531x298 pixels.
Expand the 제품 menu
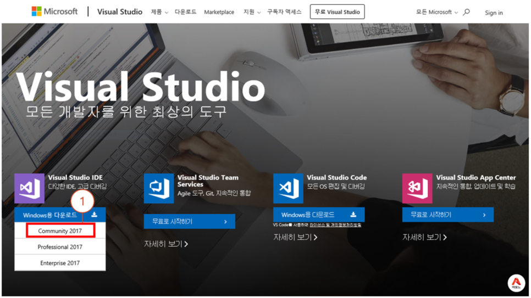pos(159,12)
